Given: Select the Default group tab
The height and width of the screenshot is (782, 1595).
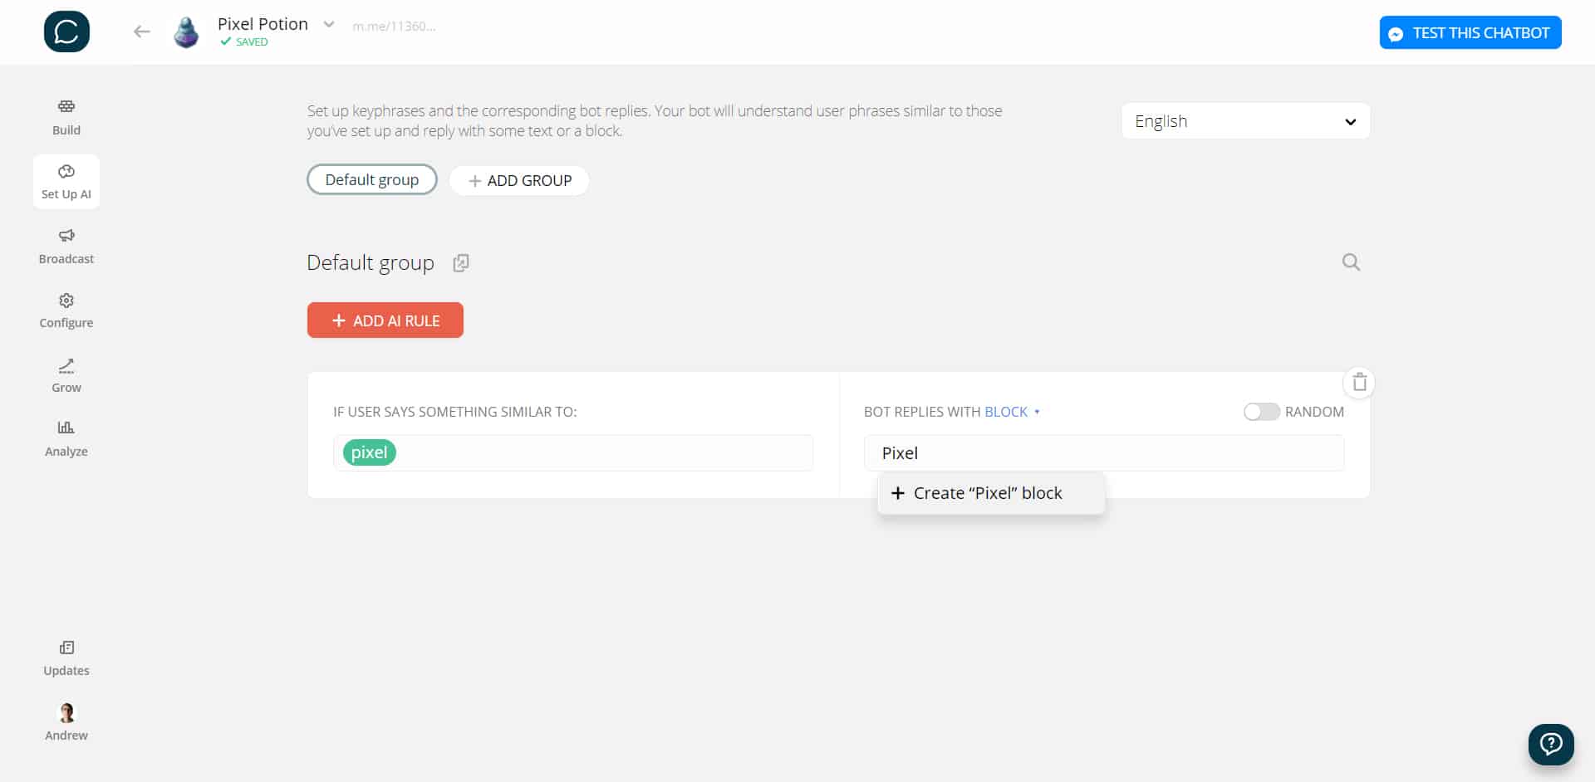Looking at the screenshot, I should [372, 179].
